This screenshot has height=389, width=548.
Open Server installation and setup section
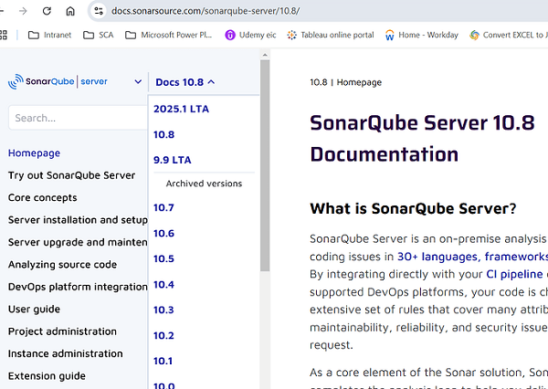(78, 220)
